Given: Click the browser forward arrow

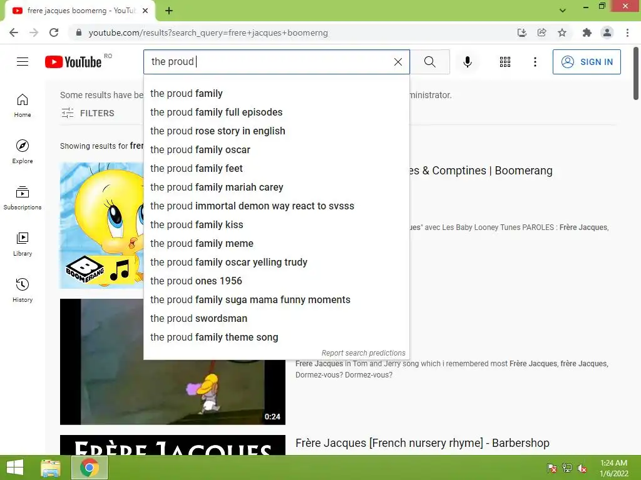Looking at the screenshot, I should (x=34, y=32).
